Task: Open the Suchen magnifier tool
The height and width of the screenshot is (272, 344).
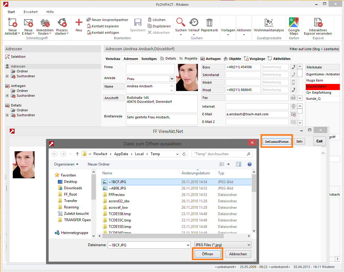Action: click(181, 22)
